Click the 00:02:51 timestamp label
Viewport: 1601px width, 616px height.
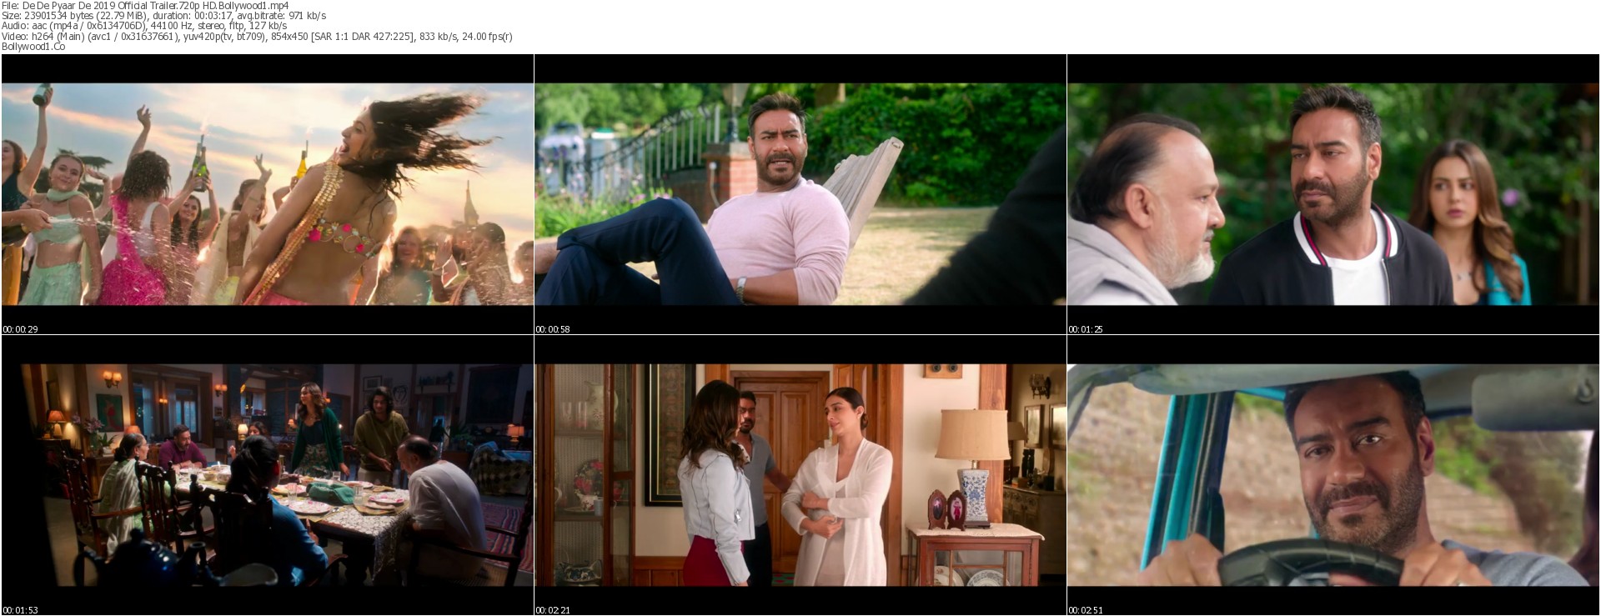tap(1086, 610)
